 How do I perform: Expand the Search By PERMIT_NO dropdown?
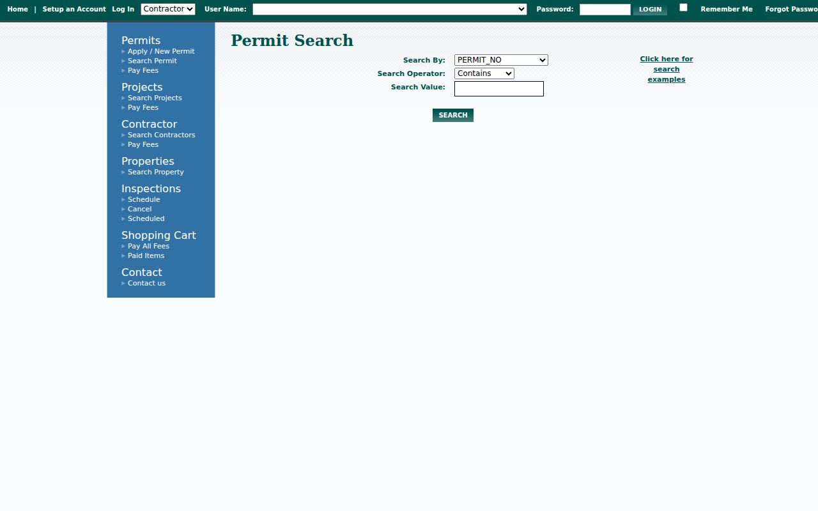click(501, 60)
